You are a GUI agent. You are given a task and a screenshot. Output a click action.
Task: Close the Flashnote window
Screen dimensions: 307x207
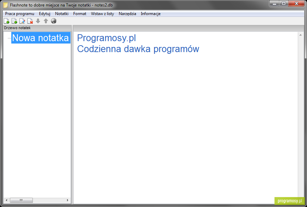pos(296,4)
